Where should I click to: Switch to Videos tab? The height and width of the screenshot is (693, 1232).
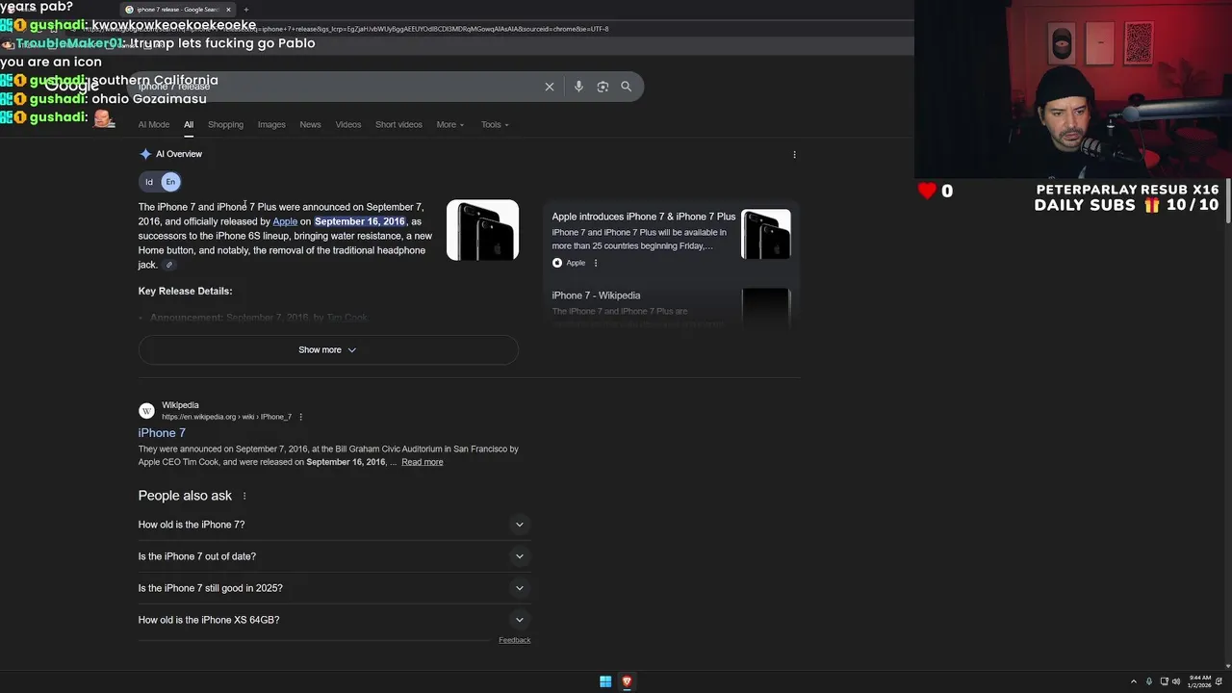pos(348,124)
